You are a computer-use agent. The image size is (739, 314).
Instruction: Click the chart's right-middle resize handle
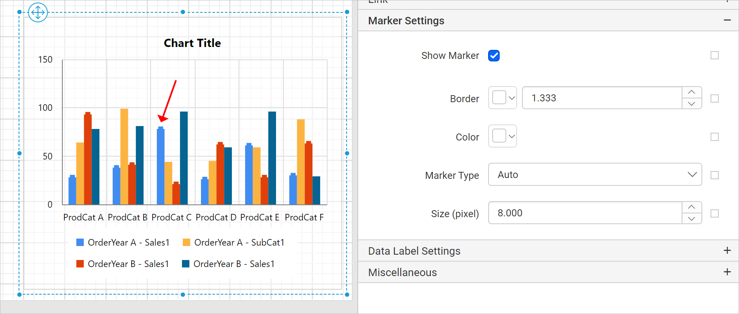click(347, 153)
